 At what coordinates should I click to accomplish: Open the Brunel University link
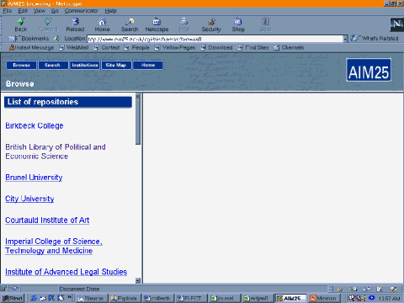pos(34,178)
